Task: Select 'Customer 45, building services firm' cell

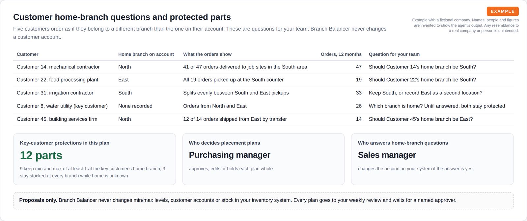Action: point(57,119)
